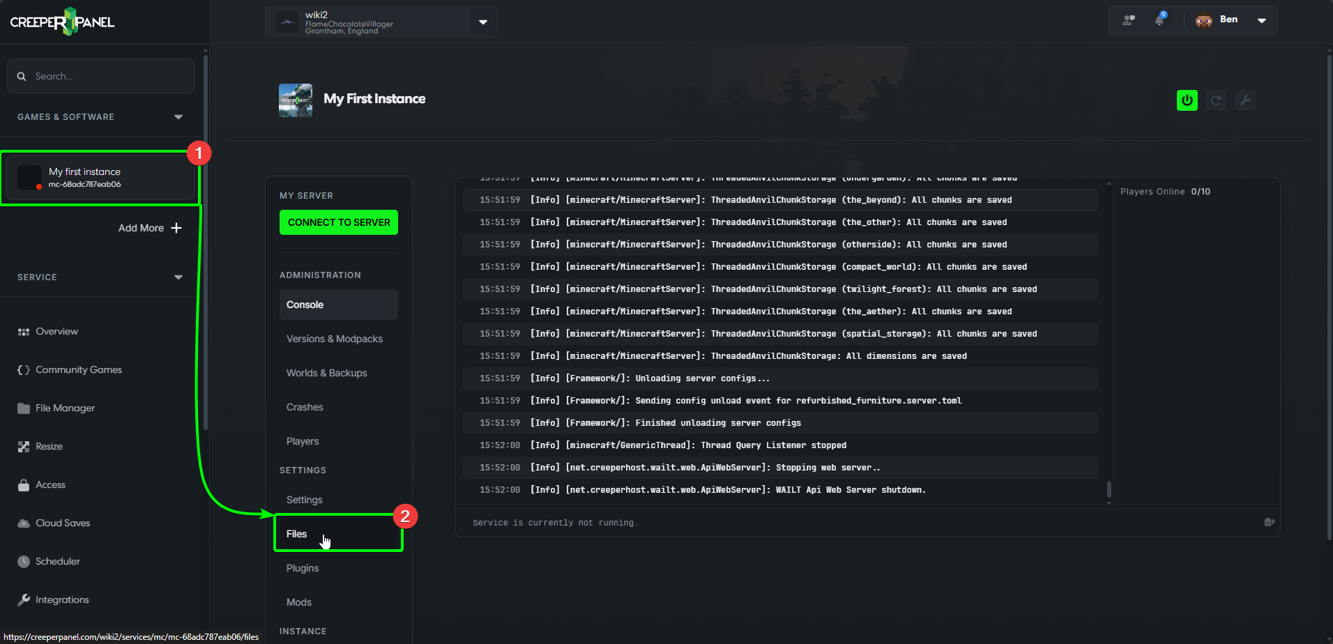Open the wiki2 server dropdown arrow
Viewport: 1333px width, 644px height.
pos(482,22)
